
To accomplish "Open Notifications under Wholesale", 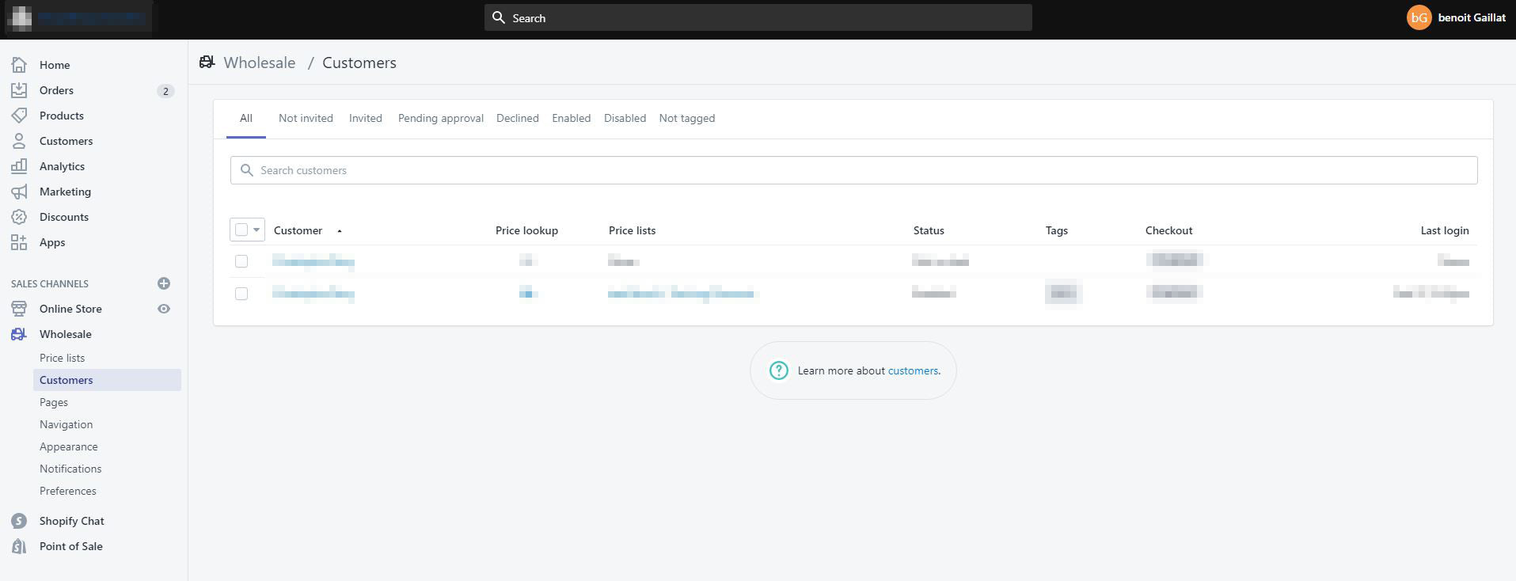I will (x=70, y=469).
